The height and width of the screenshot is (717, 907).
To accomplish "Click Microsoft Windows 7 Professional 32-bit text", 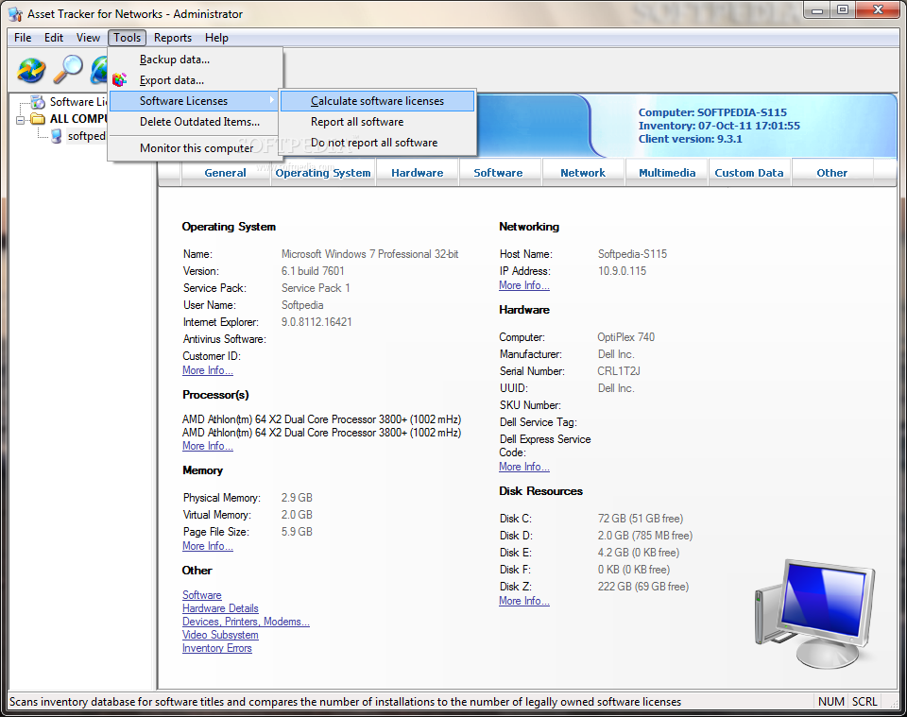I will click(369, 254).
